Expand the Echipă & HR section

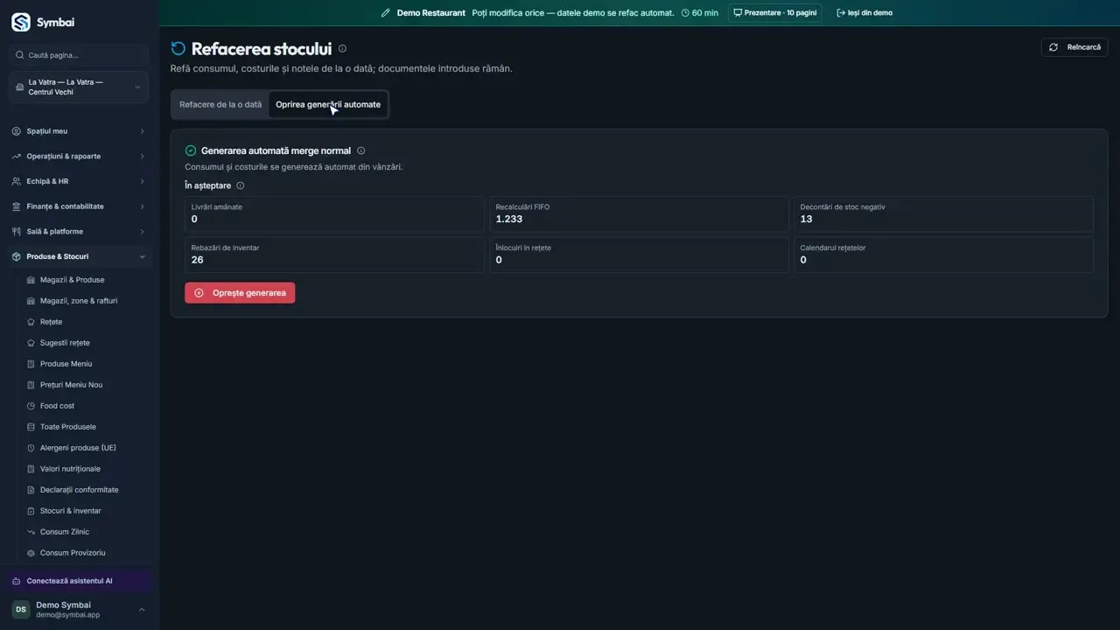point(79,181)
